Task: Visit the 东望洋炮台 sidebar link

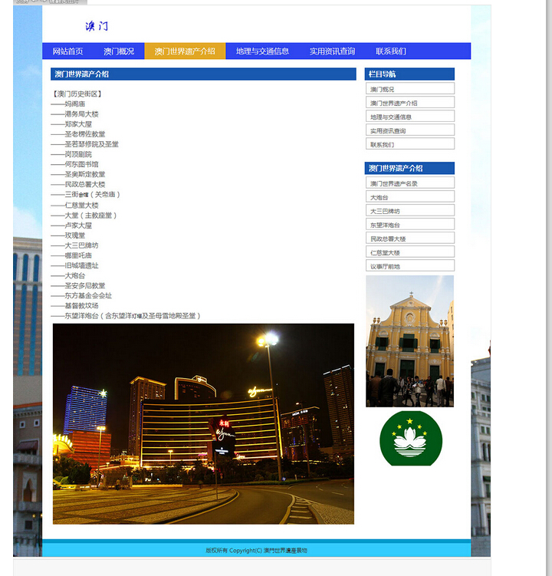Action: tap(409, 225)
